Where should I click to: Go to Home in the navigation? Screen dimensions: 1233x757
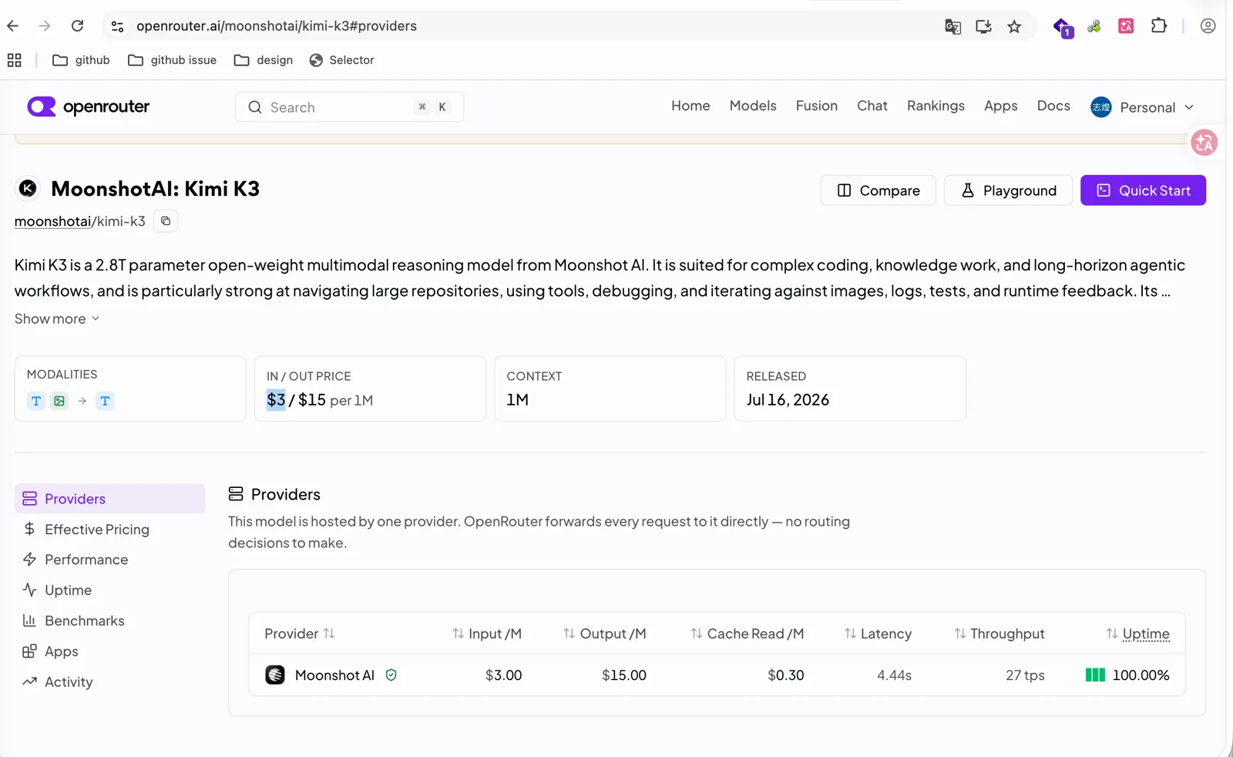pos(690,106)
